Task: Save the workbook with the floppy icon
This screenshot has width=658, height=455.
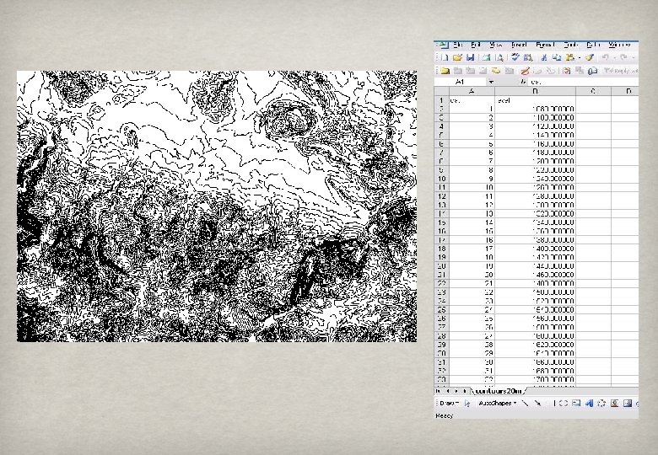Action: 471,58
